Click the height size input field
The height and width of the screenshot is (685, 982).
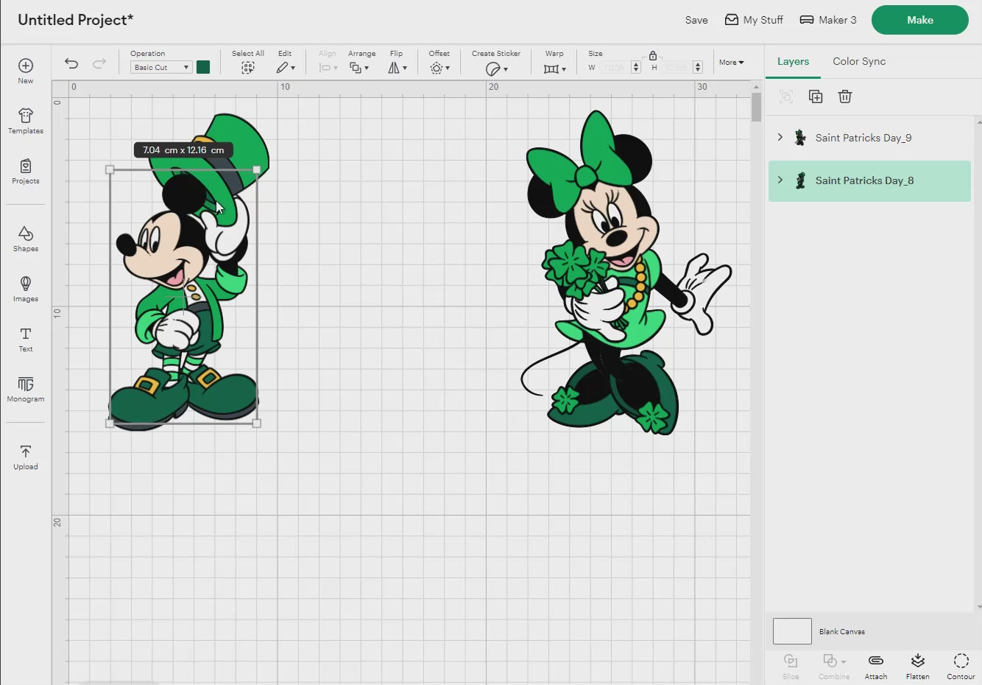pos(677,67)
